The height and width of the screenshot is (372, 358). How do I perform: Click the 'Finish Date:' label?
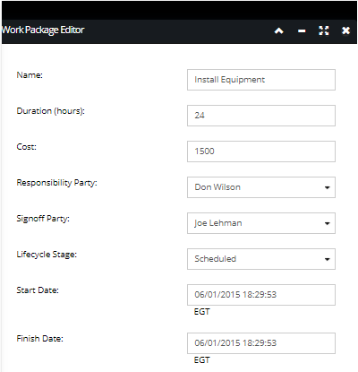click(40, 339)
